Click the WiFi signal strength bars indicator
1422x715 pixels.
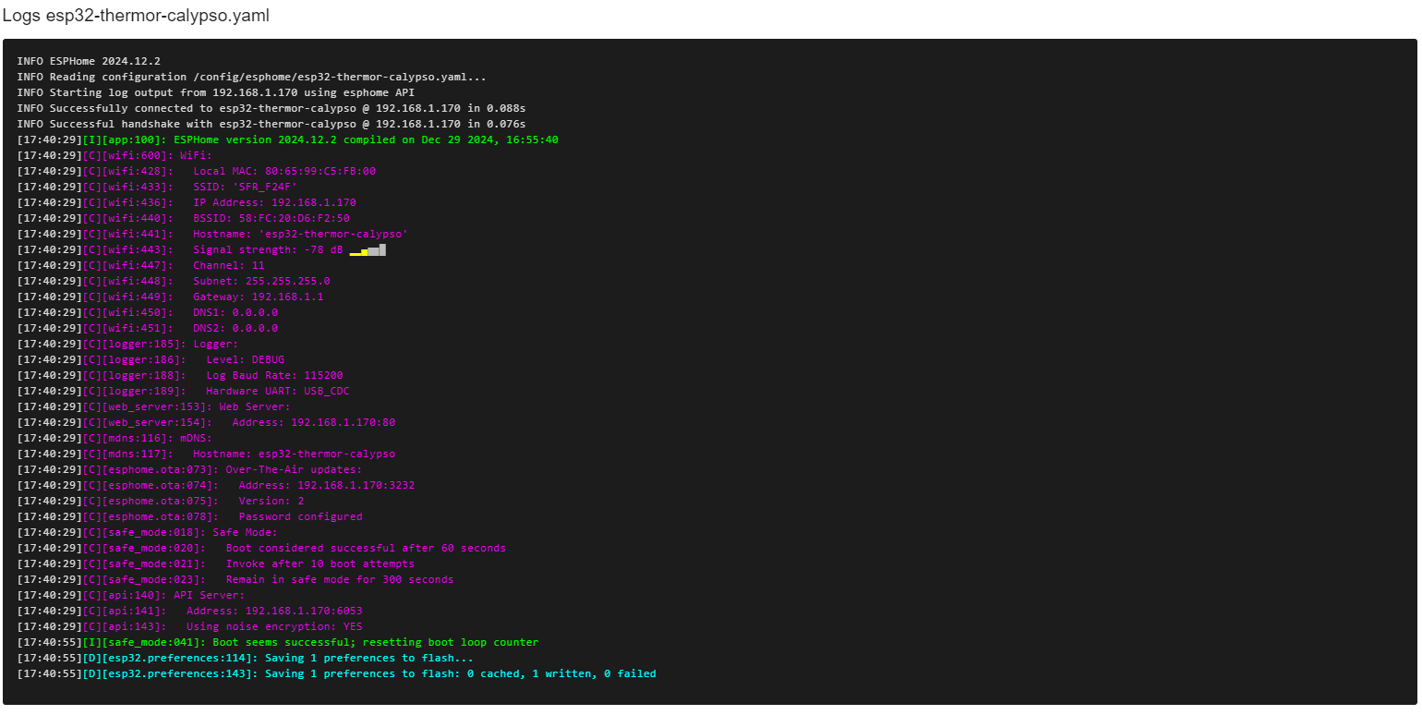coord(368,249)
